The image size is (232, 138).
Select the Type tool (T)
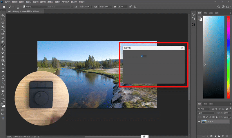click(x=3, y=79)
